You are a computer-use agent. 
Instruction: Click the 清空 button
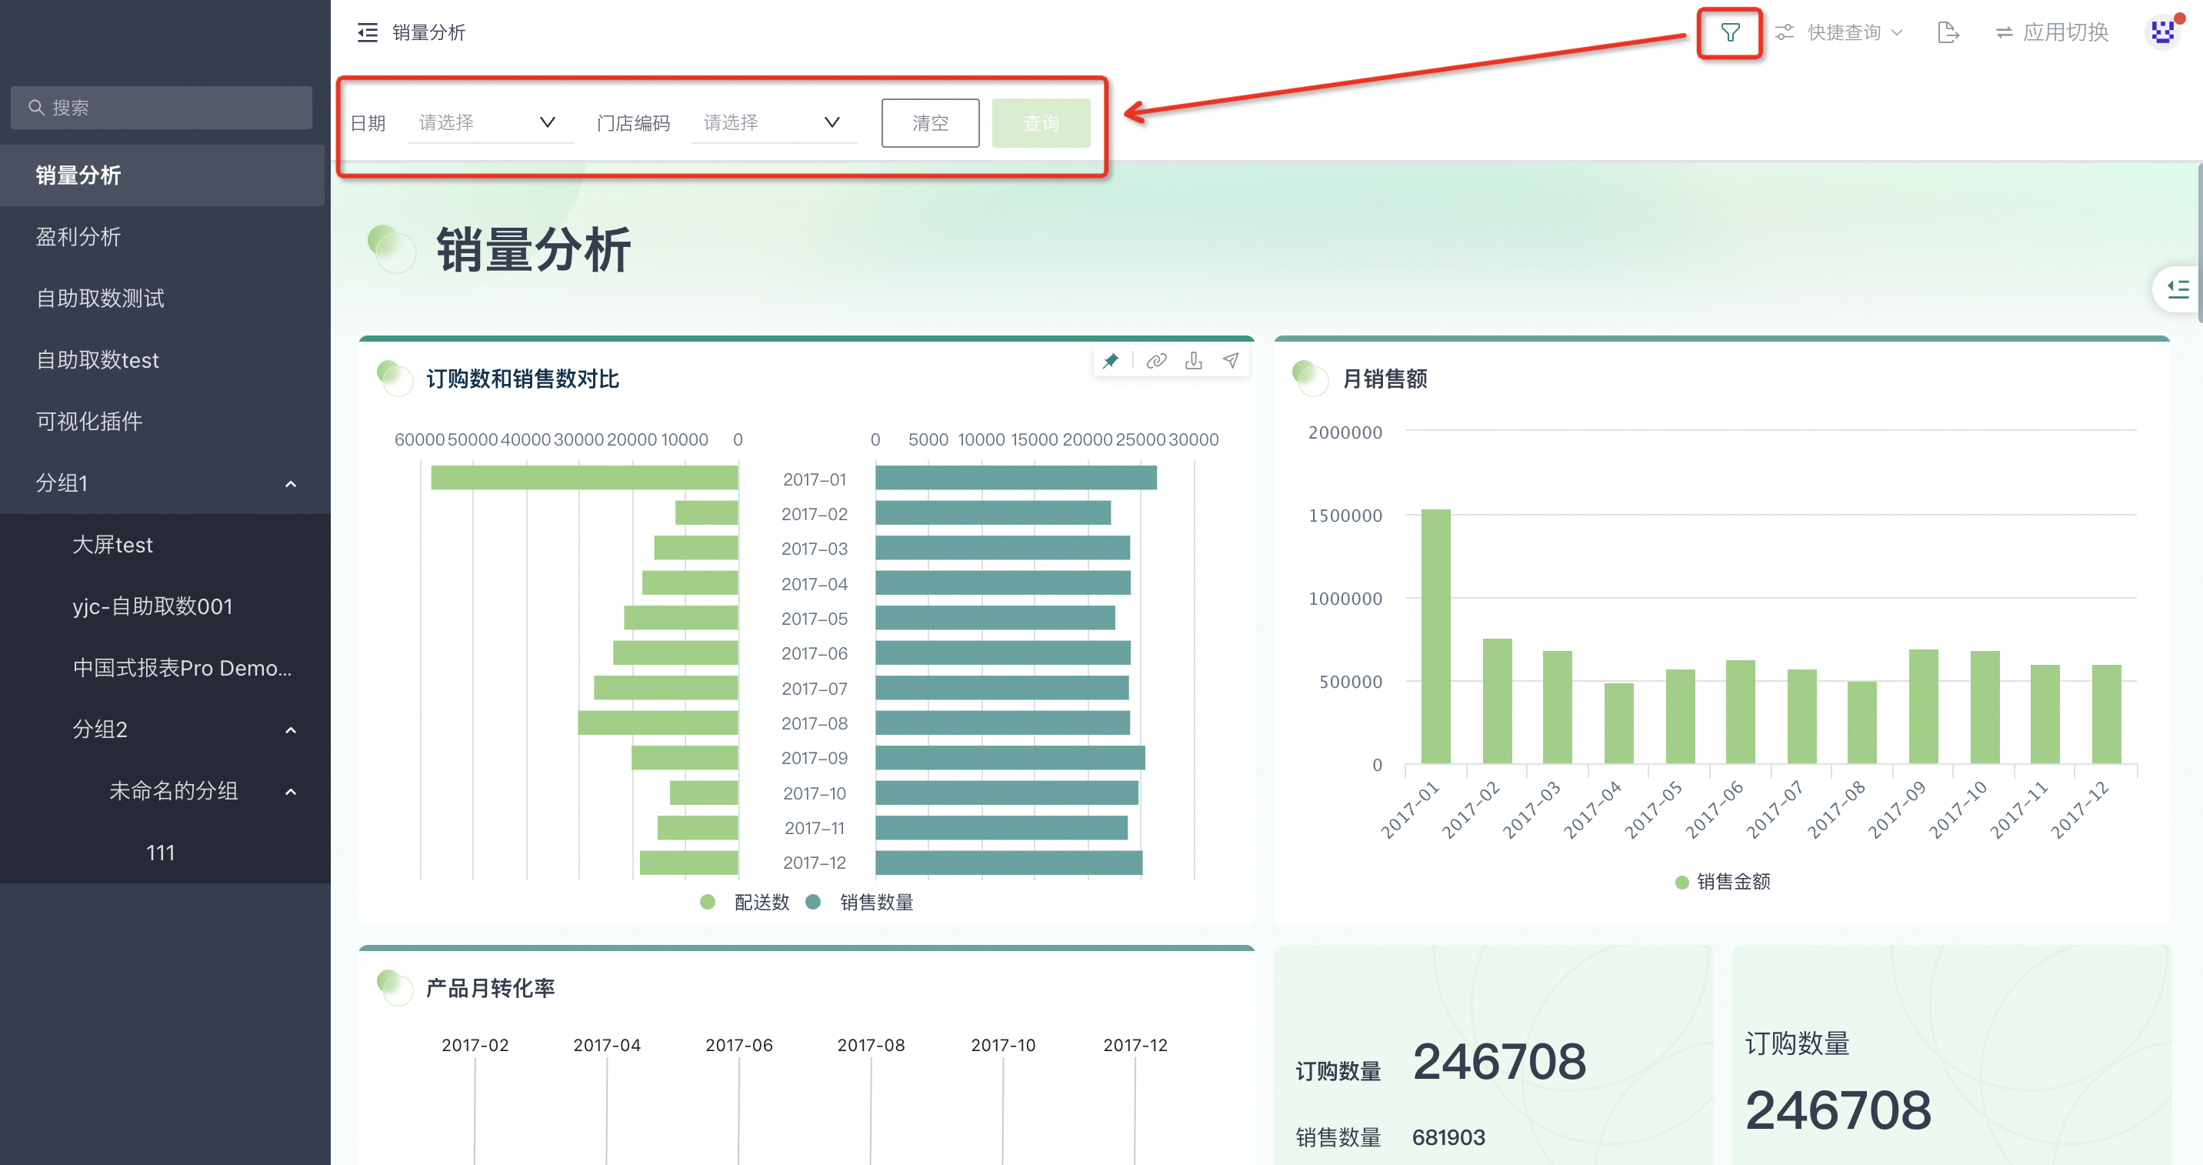931,123
